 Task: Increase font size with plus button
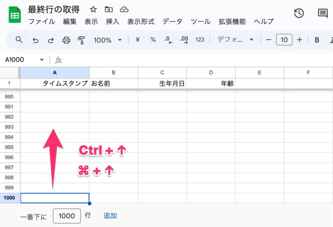[x=300, y=40]
